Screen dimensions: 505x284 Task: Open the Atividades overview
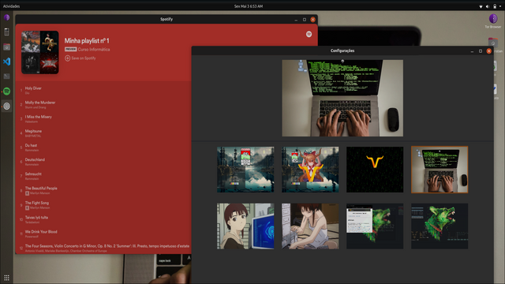coord(11,6)
